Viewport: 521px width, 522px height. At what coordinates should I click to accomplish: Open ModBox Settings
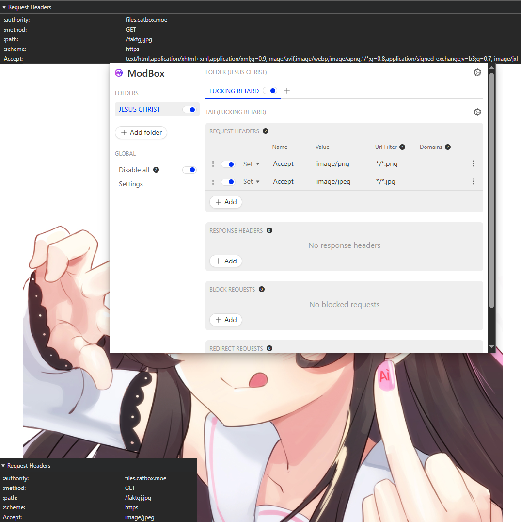[x=131, y=184]
